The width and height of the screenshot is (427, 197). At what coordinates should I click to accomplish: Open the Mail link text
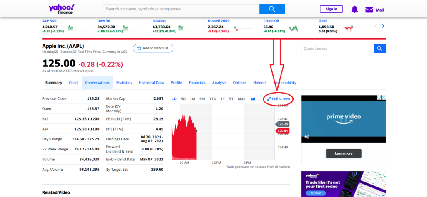pyautogui.click(x=379, y=10)
